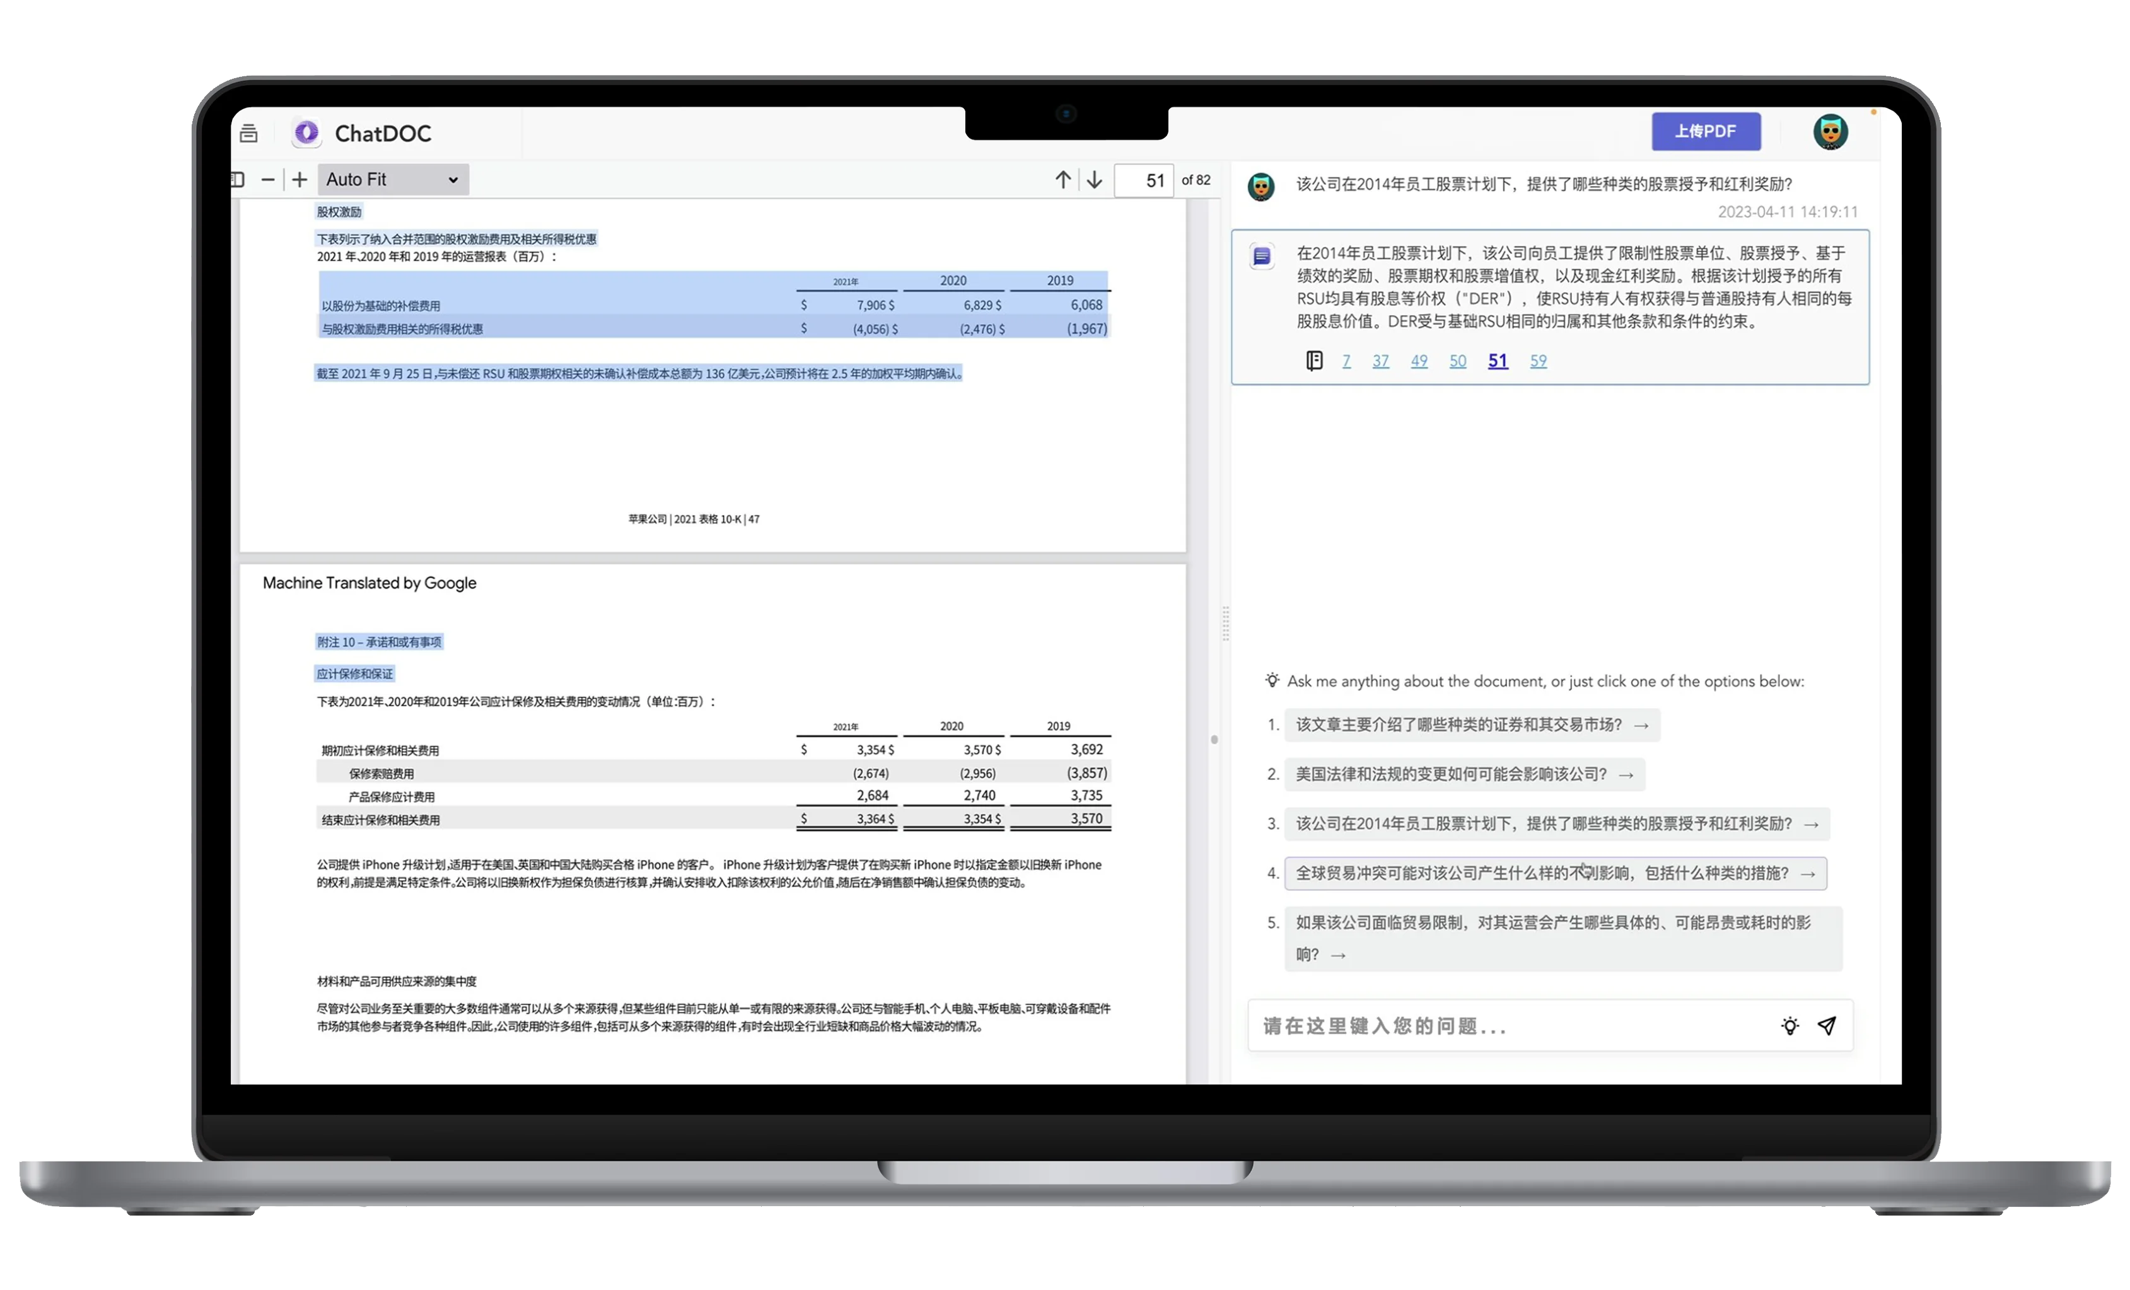Viewport: 2130px width, 1290px height.
Task: Zoom in with the plus icon
Action: pos(299,180)
